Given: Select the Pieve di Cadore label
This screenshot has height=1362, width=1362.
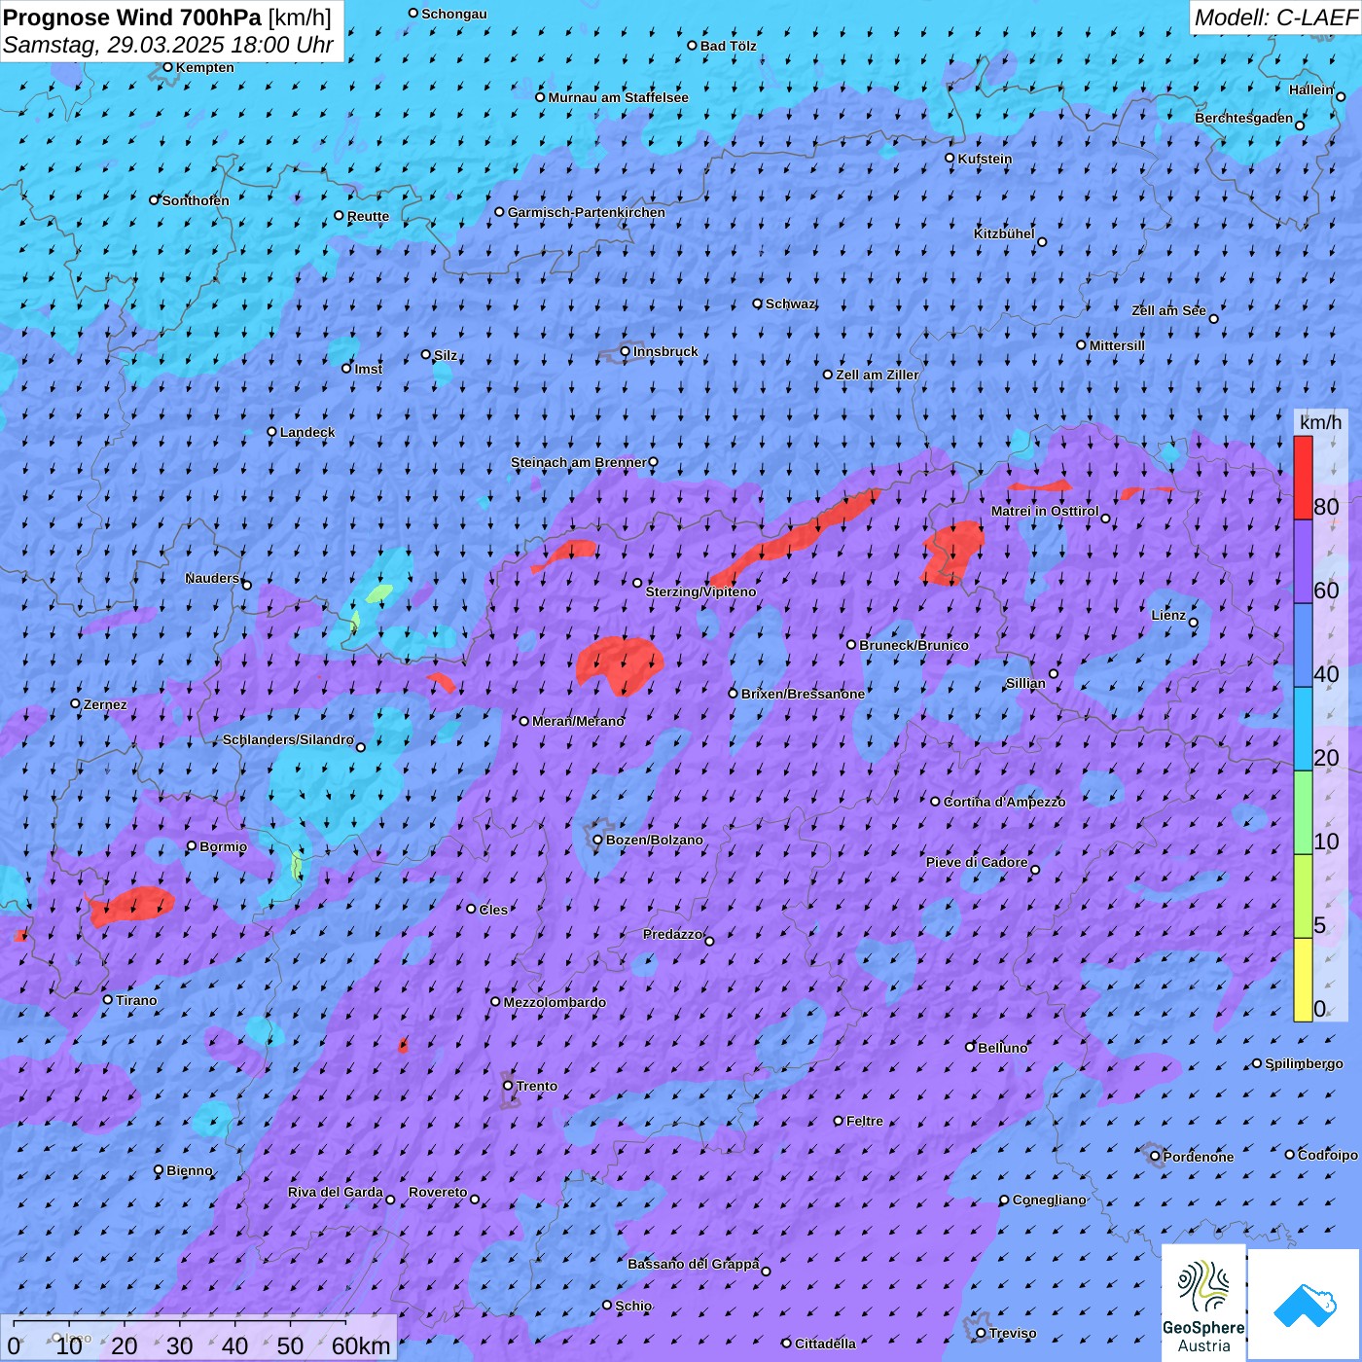Looking at the screenshot, I should tap(977, 862).
